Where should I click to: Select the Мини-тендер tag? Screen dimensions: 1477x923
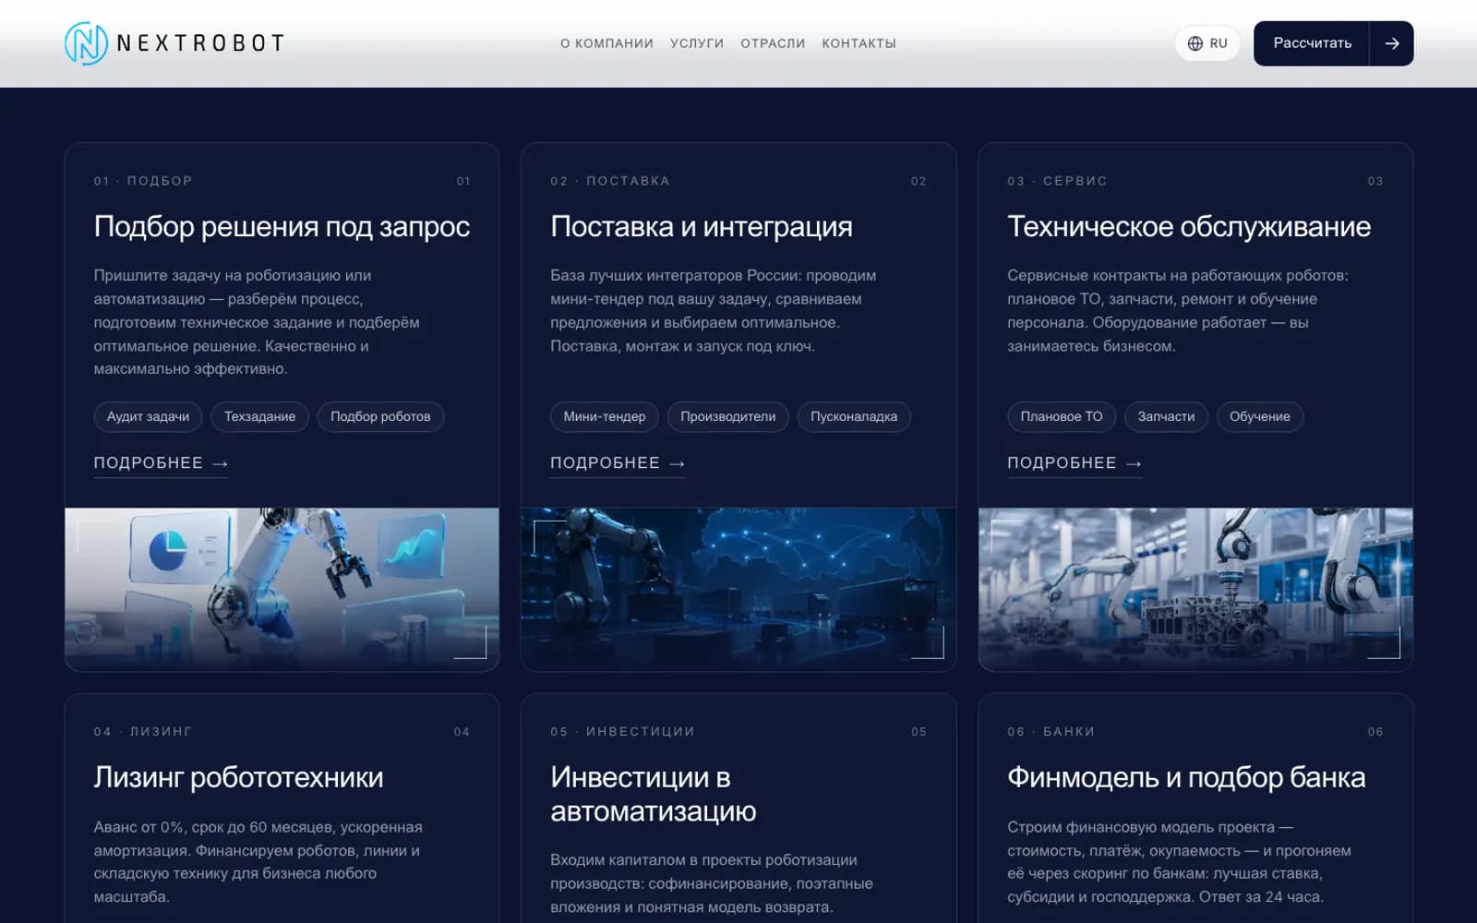[605, 416]
